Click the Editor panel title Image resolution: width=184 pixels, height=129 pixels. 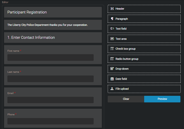[5, 2]
